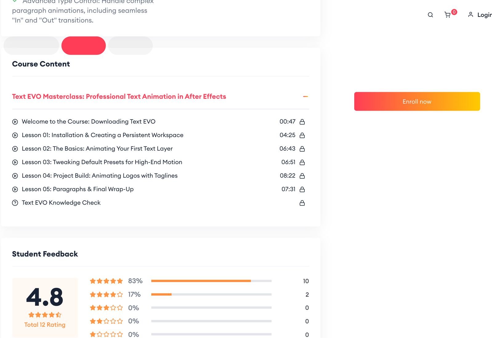
Task: Click the three-star rating stars row
Action: coord(106,308)
